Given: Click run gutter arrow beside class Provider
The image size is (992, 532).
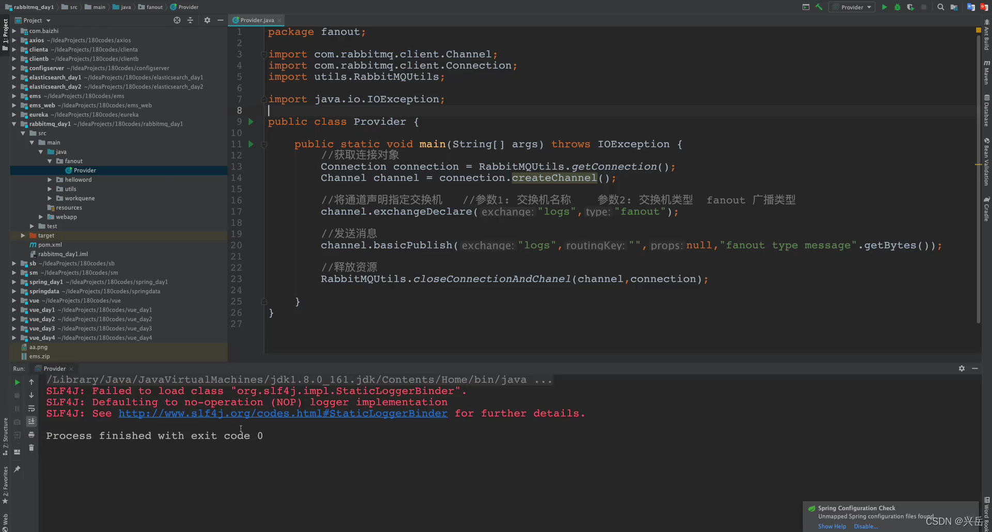Looking at the screenshot, I should click(x=251, y=122).
